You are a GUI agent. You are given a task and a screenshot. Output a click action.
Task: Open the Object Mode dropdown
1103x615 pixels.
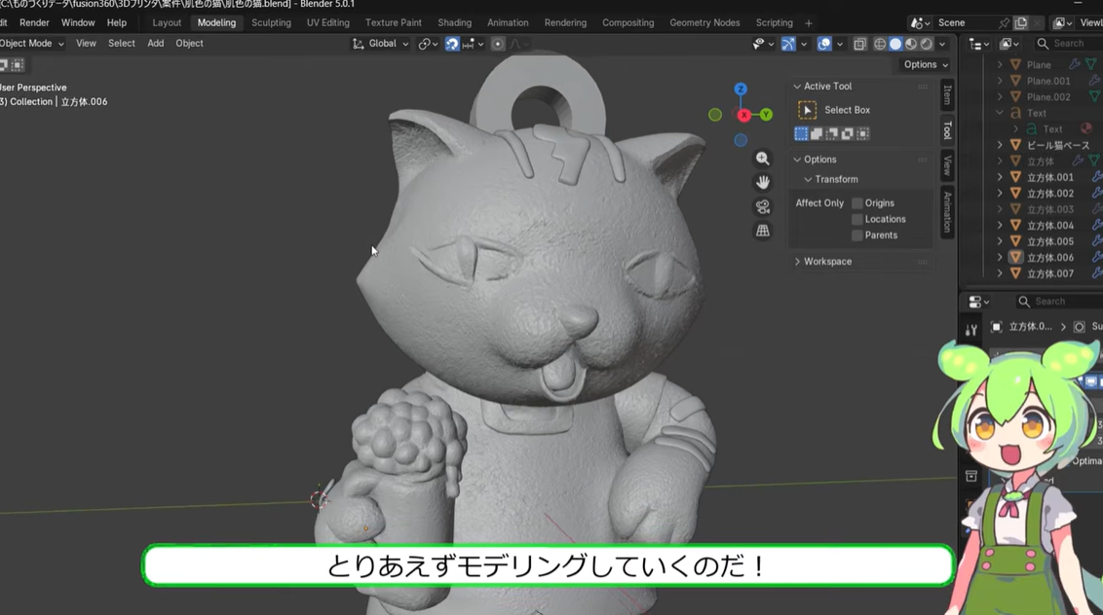pos(29,43)
